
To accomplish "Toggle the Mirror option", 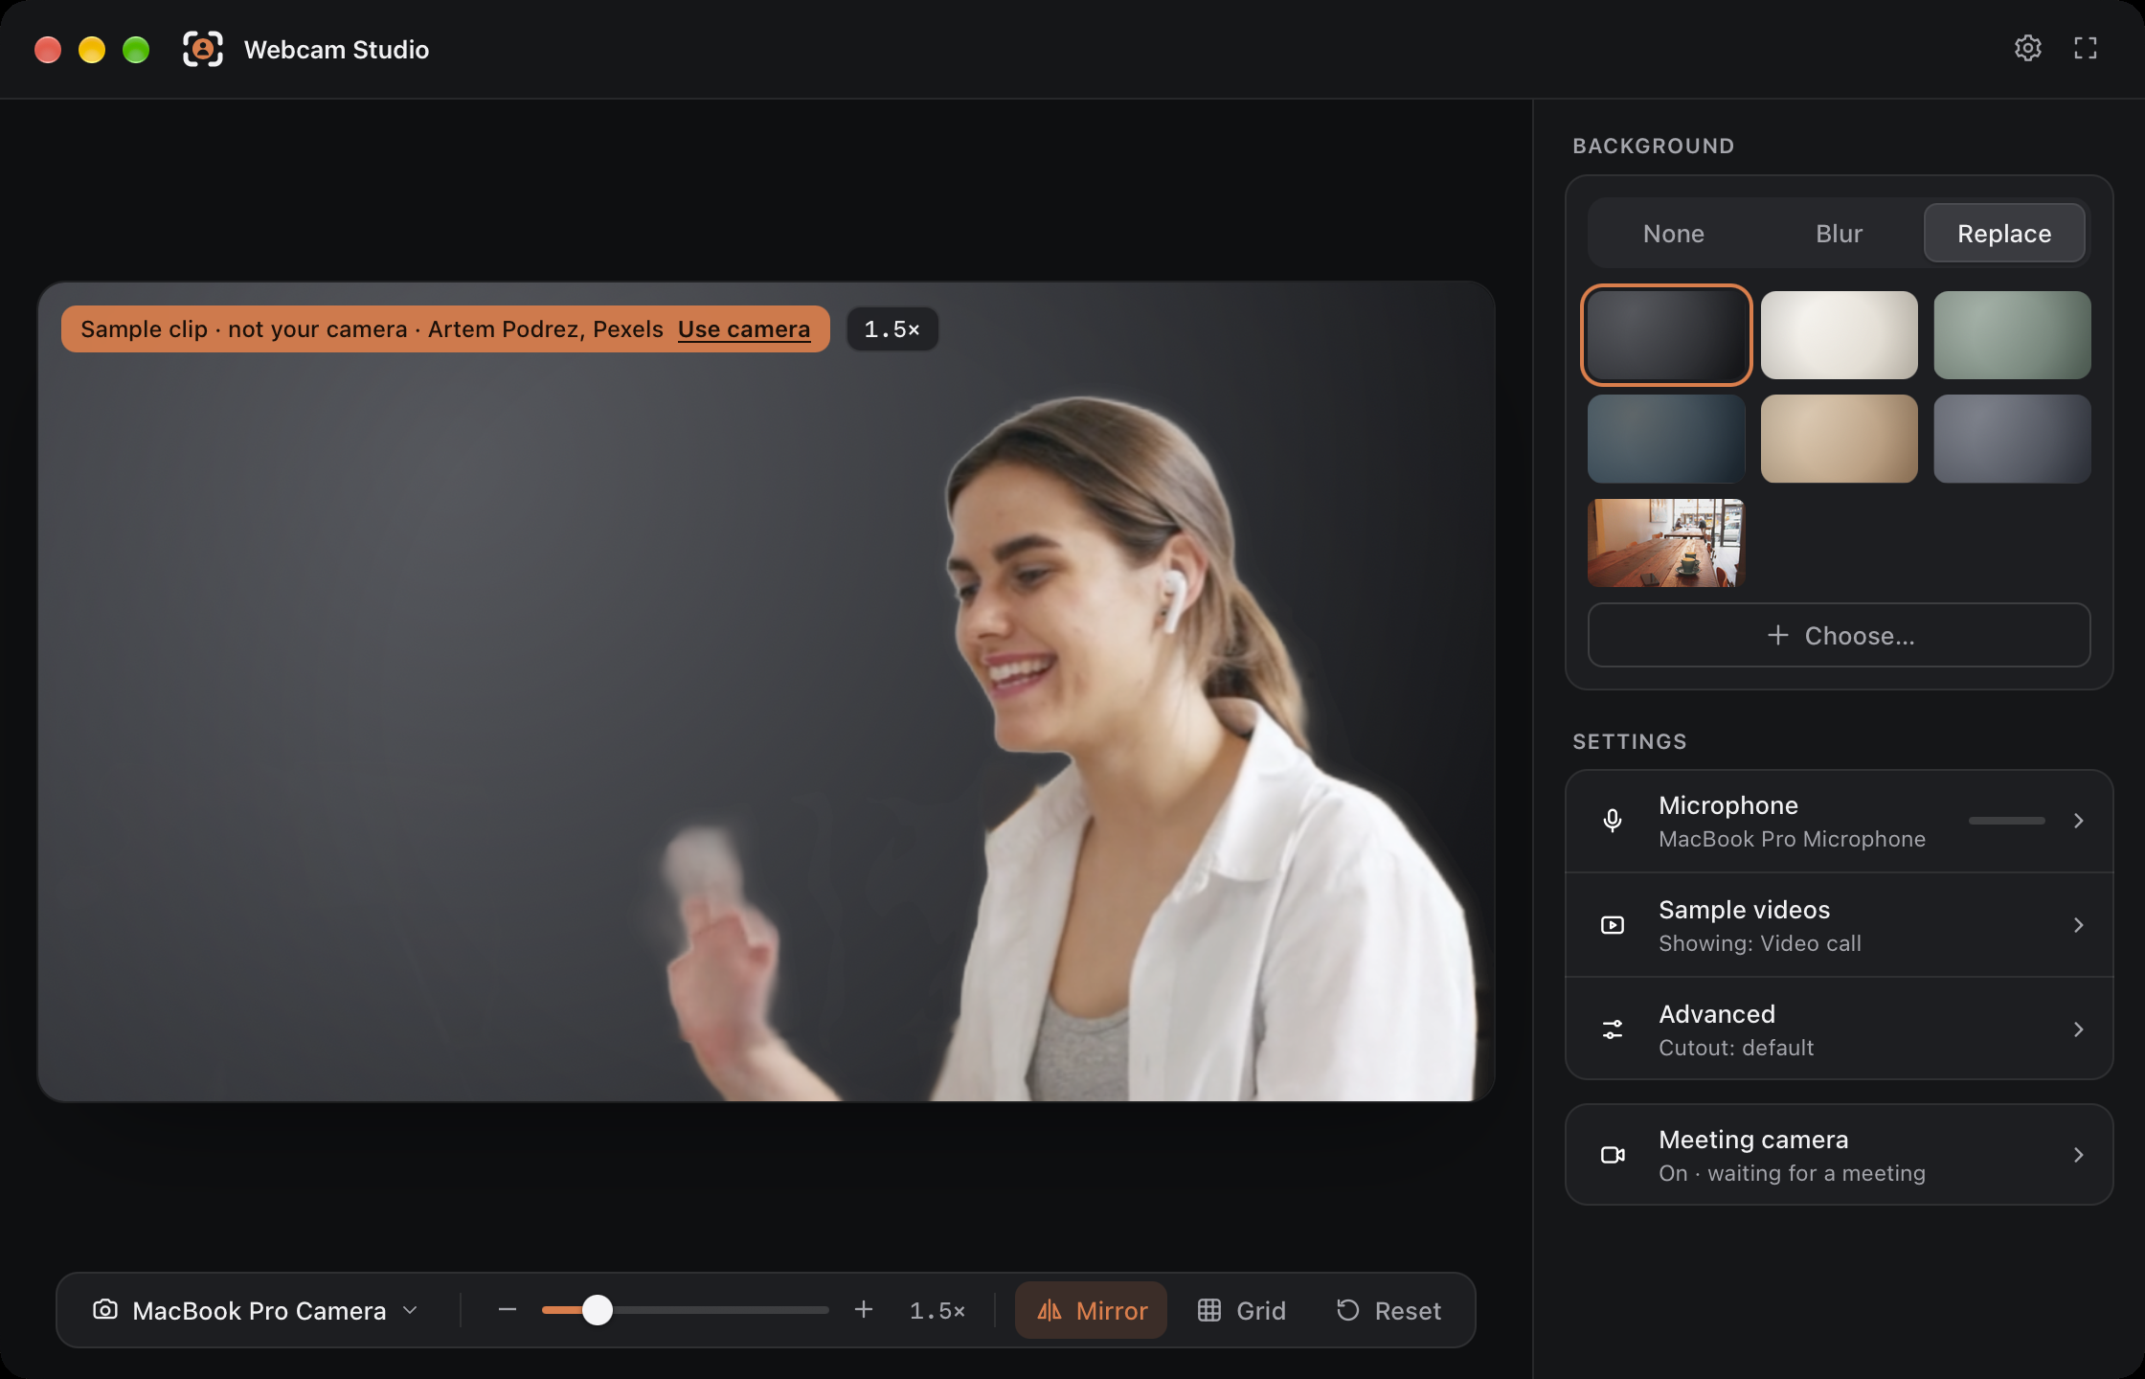I will [1091, 1310].
